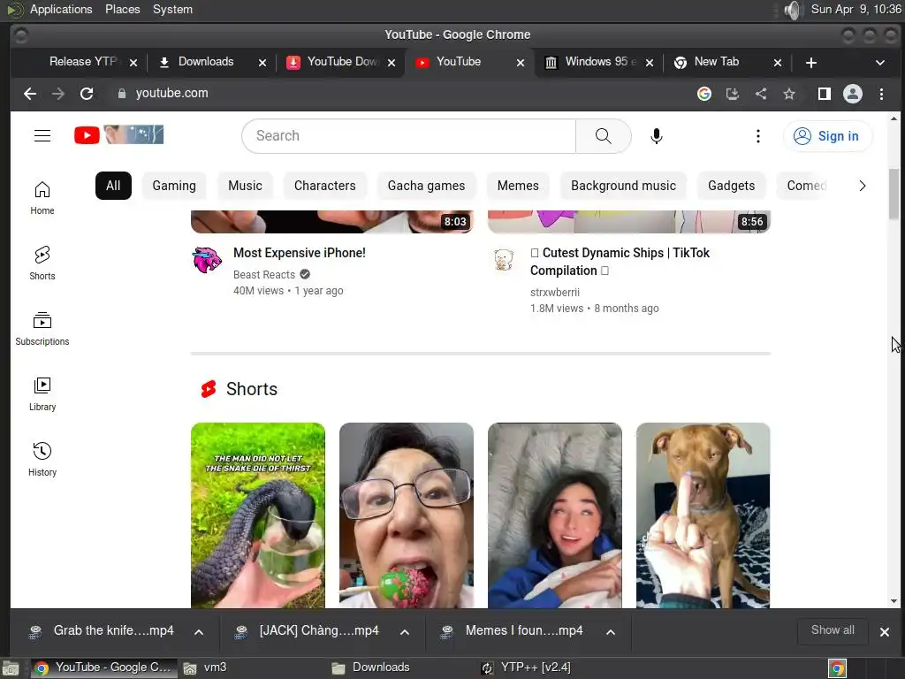Go back with browser back arrow
The image size is (905, 679).
point(30,94)
